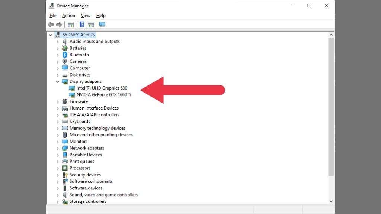The height and width of the screenshot is (214, 381).
Task: Click the Action Pane toolbar icon
Action: 91,25
